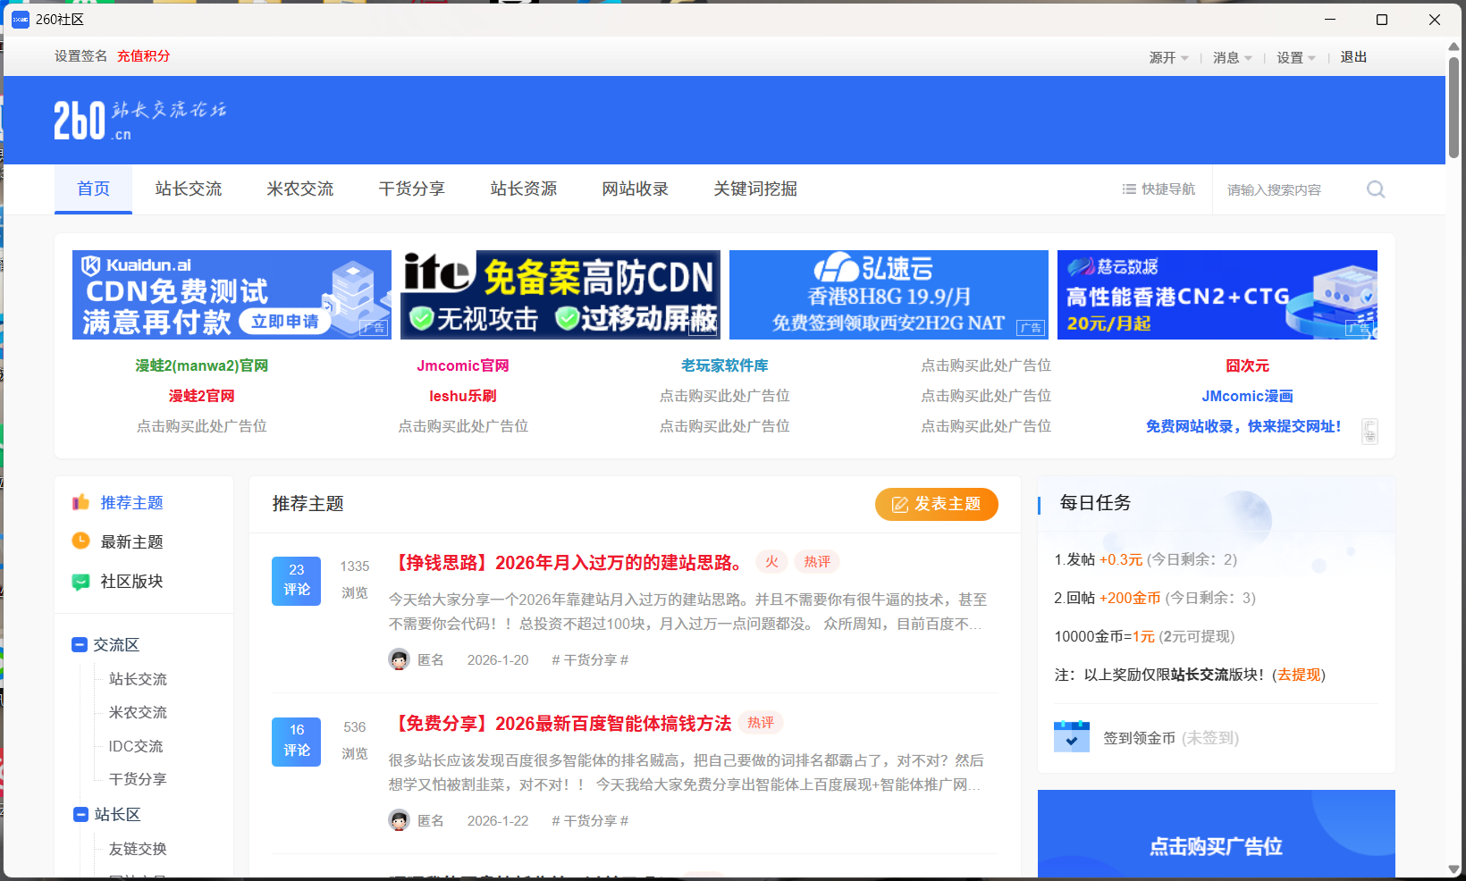Image resolution: width=1466 pixels, height=881 pixels.
Task: Collapse the 站长区 section
Action: pyautogui.click(x=79, y=814)
